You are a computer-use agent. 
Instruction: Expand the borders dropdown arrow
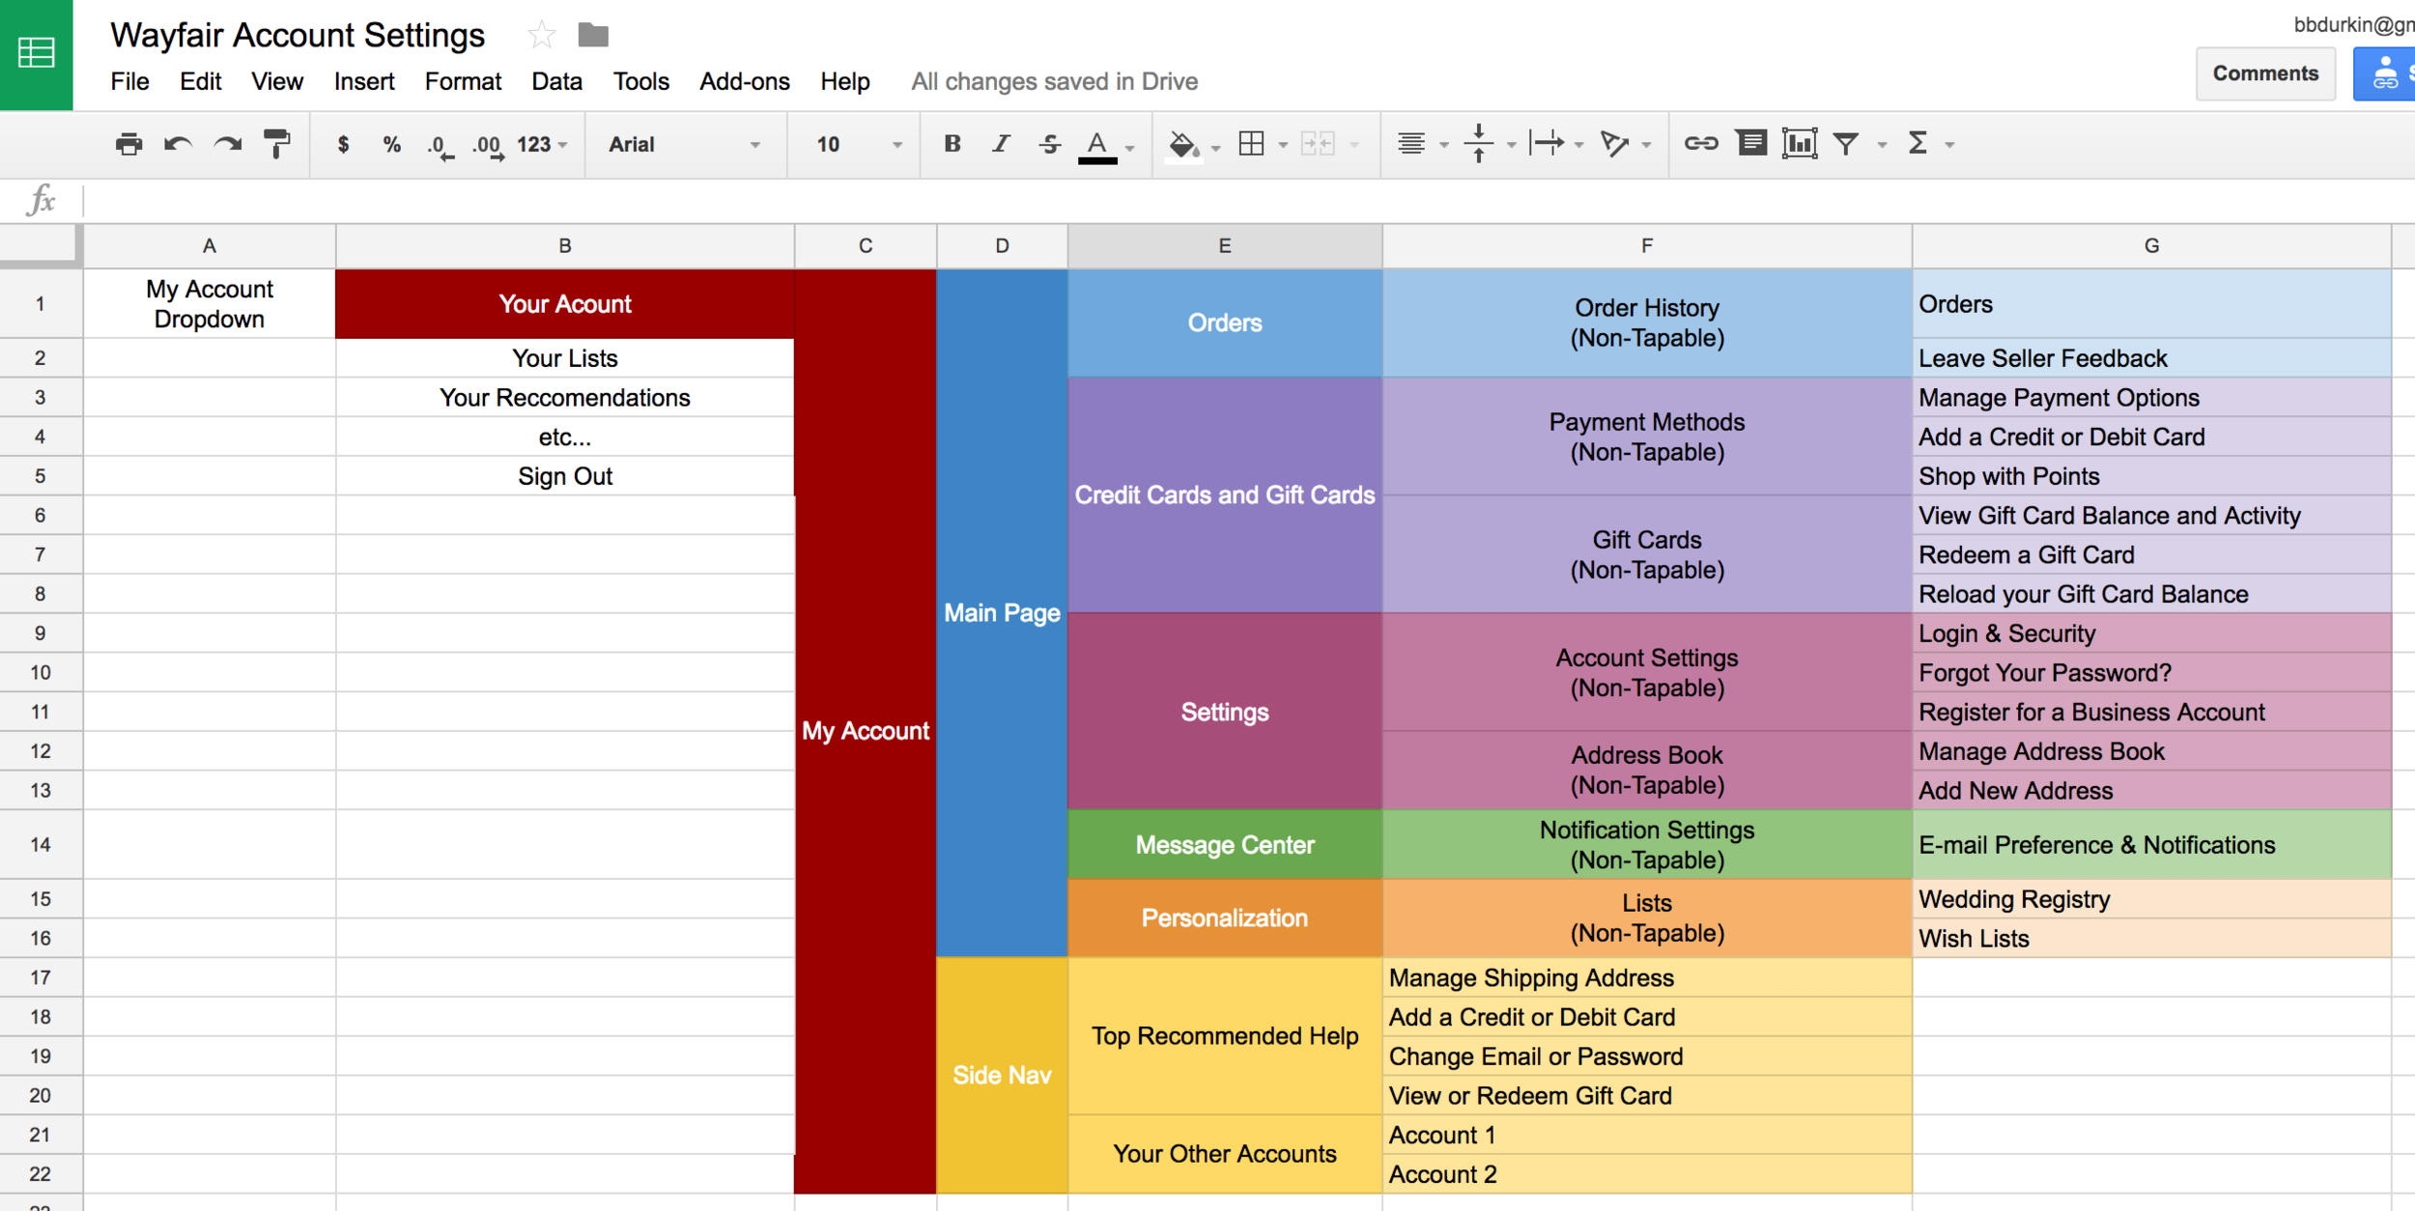1283,146
